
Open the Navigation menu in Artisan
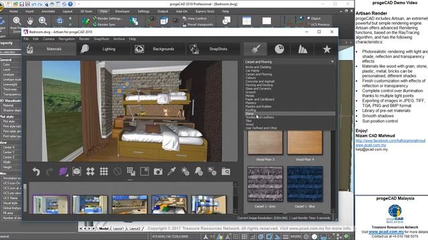[x=67, y=39]
